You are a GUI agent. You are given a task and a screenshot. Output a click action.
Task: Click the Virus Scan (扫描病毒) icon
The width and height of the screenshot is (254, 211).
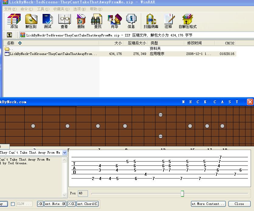[151, 21]
